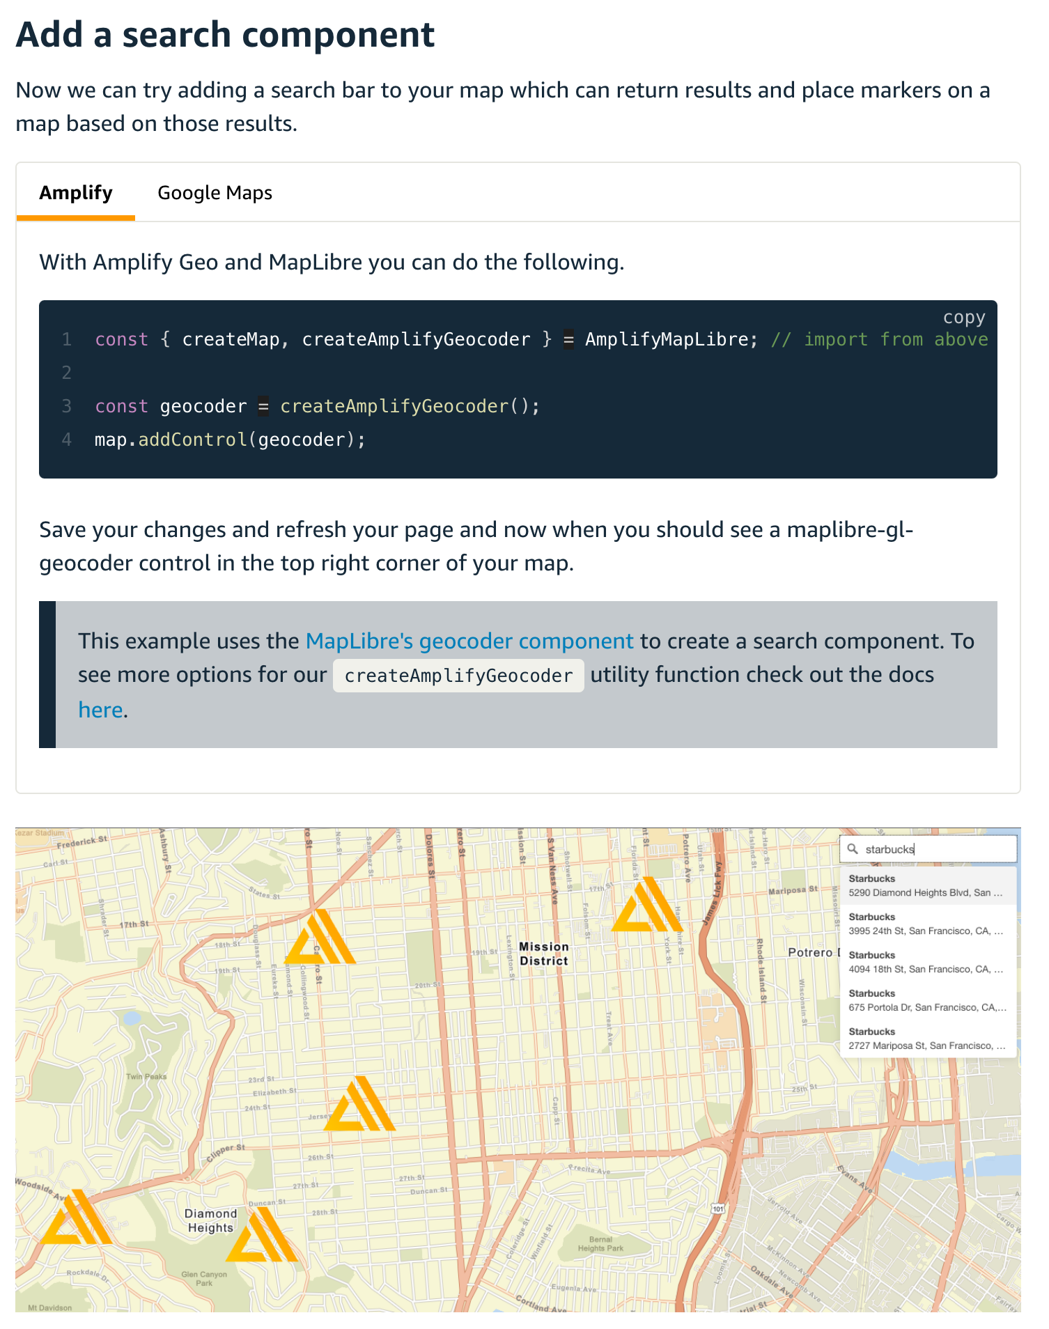The image size is (1049, 1329).
Task: Switch to the Google Maps tab
Action: pyautogui.click(x=215, y=193)
